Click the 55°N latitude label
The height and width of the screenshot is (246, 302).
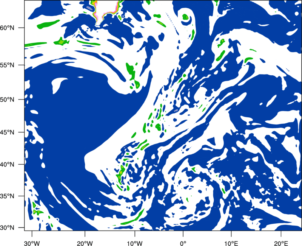(x=7, y=65)
